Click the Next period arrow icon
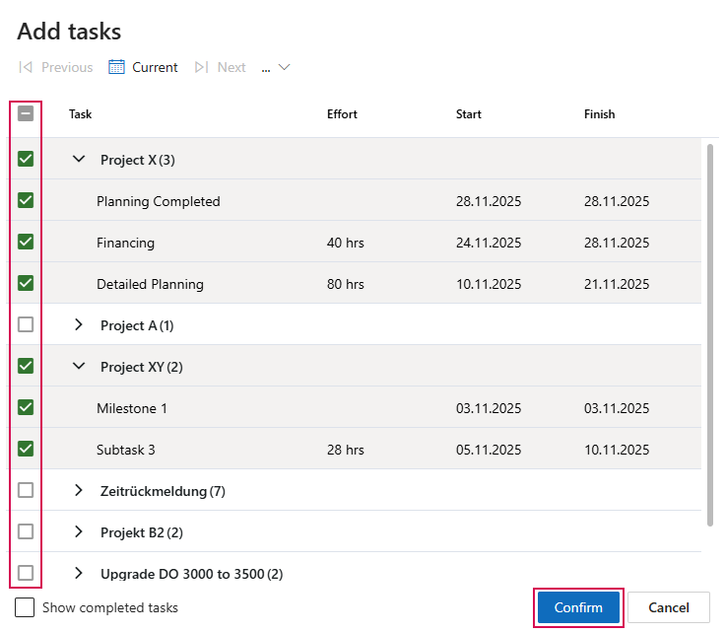The width and height of the screenshot is (725, 633). point(202,67)
